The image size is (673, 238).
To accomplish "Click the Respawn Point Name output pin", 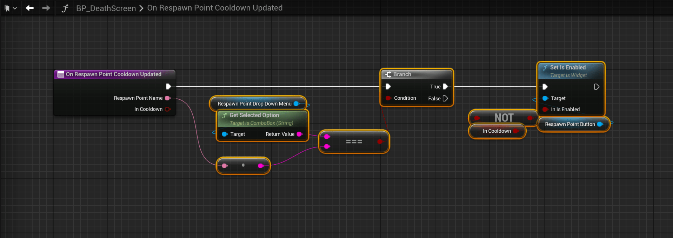I will coord(168,98).
